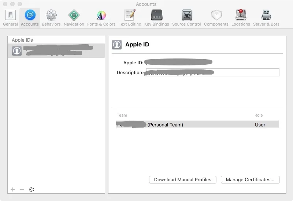Click the Apple ID avatar icon in the detail panel
Screen dimensions: 293x201
pos(117,45)
